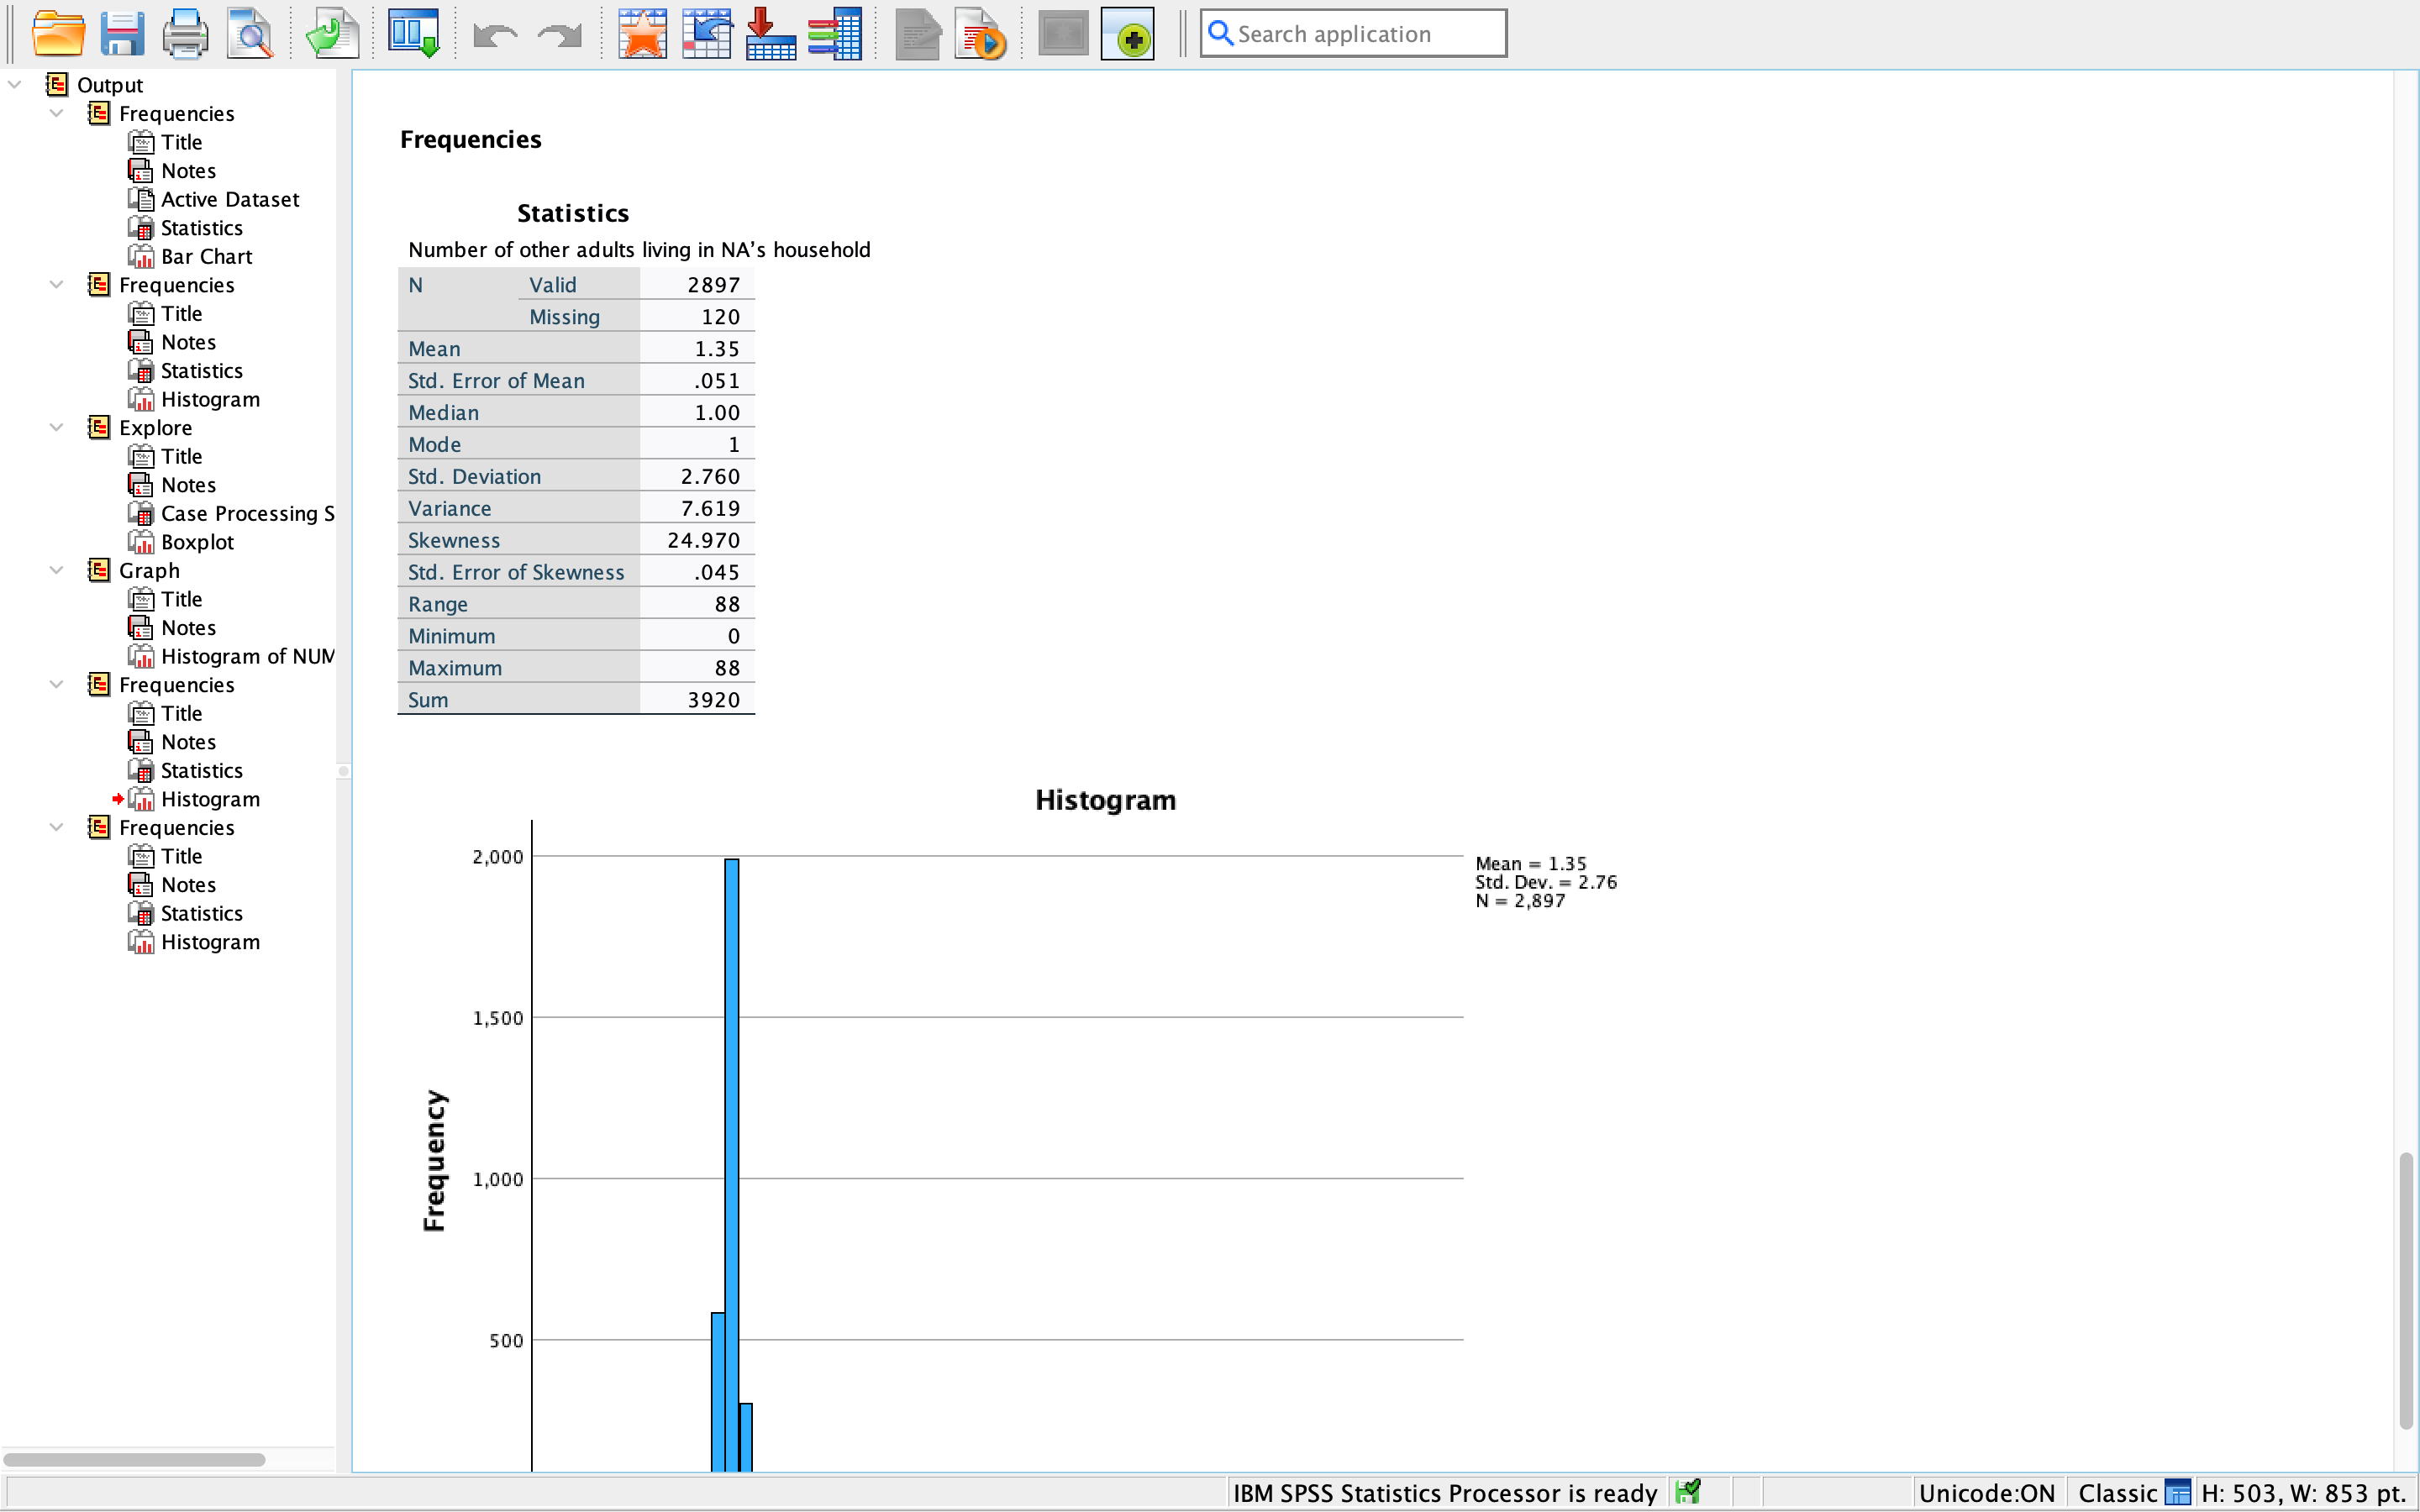Select Bar Chart in the outline pane
Screen dimensions: 2420x1512
207,256
